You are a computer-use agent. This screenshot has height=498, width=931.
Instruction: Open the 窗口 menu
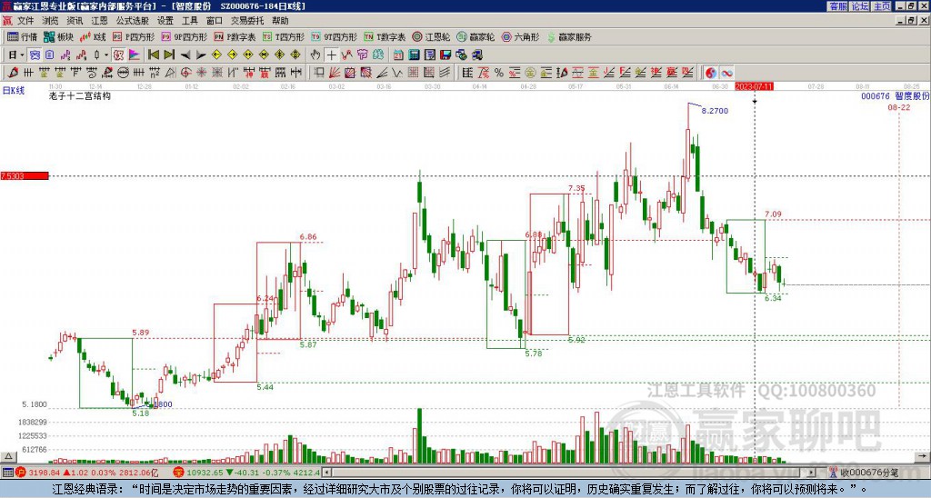click(x=214, y=21)
